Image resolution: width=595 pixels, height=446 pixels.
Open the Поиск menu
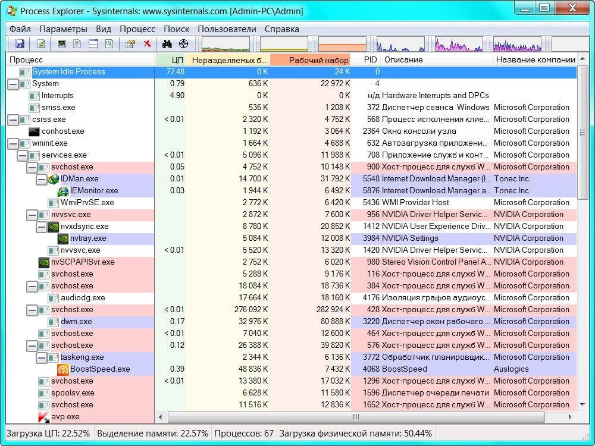(177, 29)
